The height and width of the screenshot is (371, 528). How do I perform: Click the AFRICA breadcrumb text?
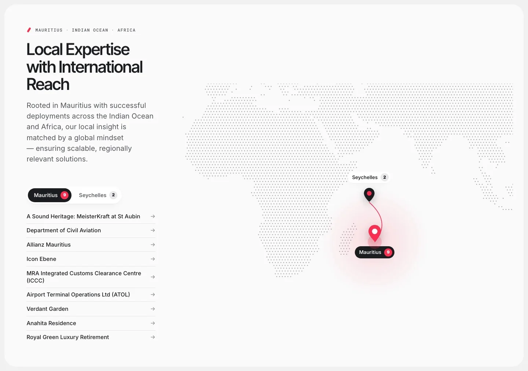click(126, 30)
